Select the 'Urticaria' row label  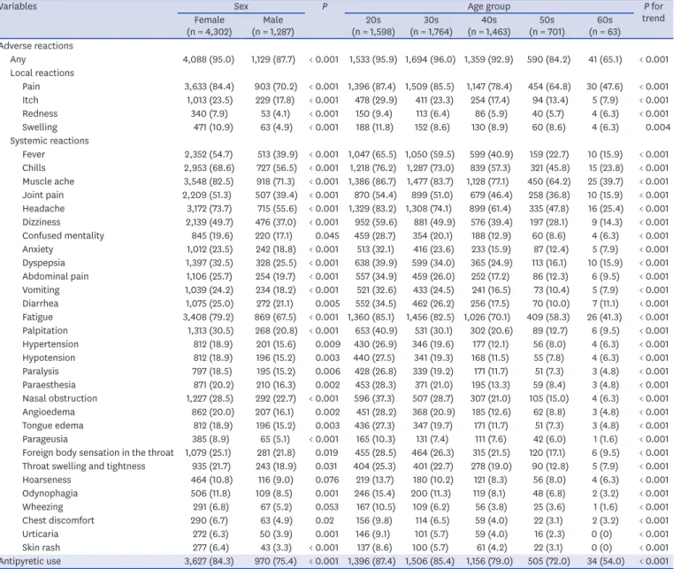[41, 534]
